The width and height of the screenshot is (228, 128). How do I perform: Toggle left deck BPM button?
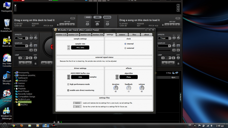73,18
